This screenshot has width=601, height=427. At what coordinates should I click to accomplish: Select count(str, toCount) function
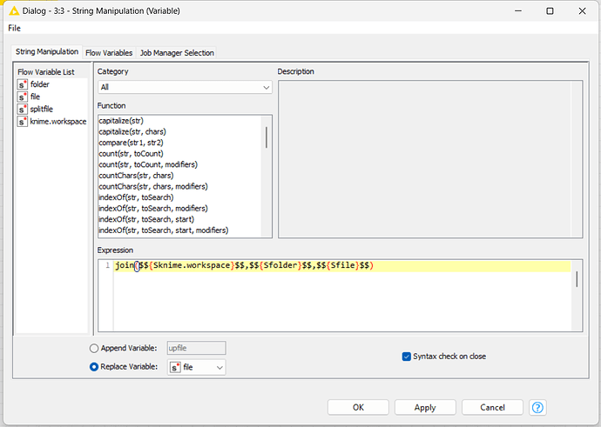pyautogui.click(x=131, y=154)
